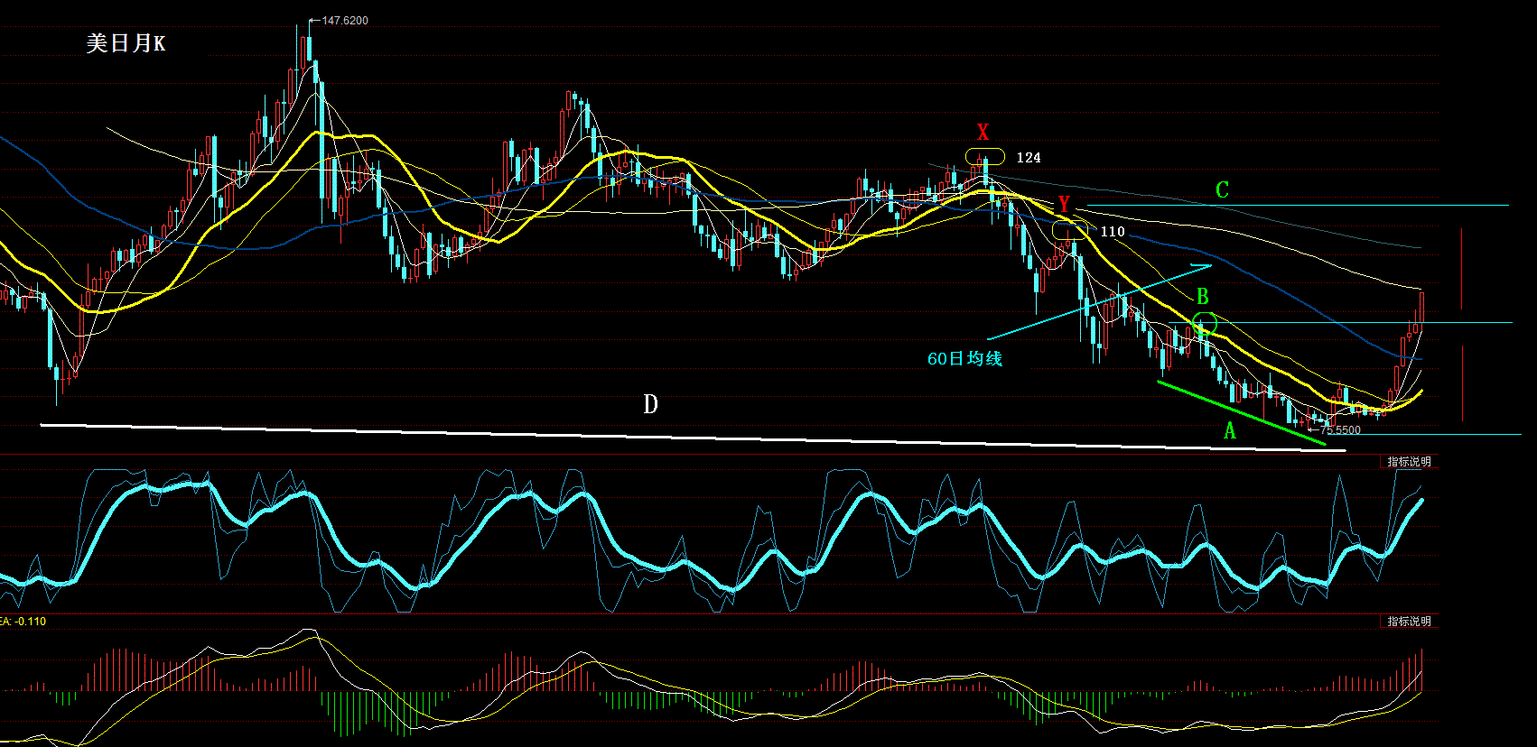Select the green C label
The width and height of the screenshot is (1537, 747).
[x=1222, y=190]
